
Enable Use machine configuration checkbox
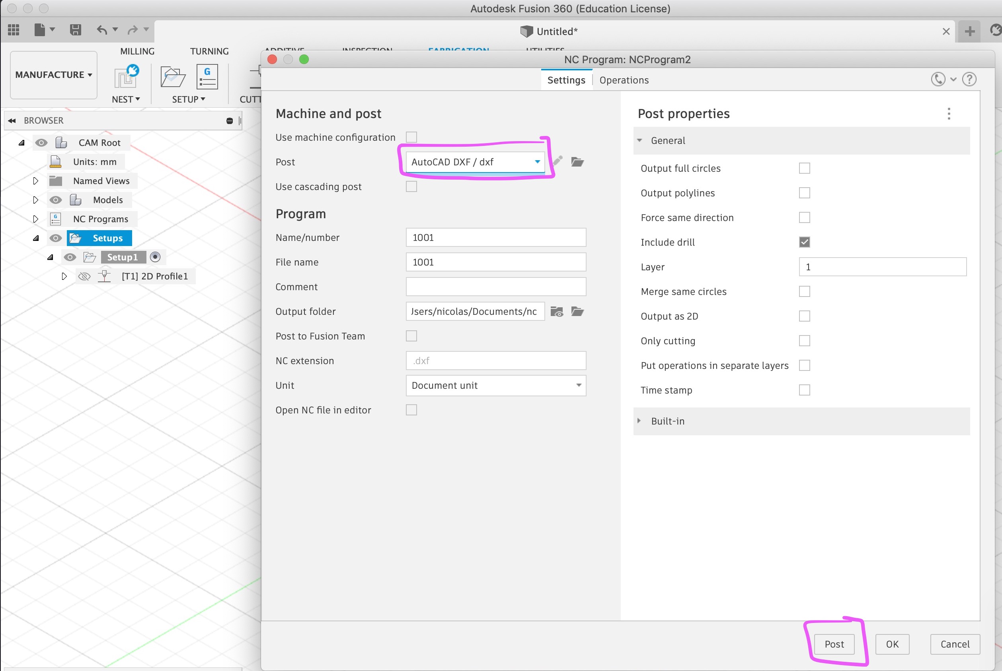pos(411,137)
